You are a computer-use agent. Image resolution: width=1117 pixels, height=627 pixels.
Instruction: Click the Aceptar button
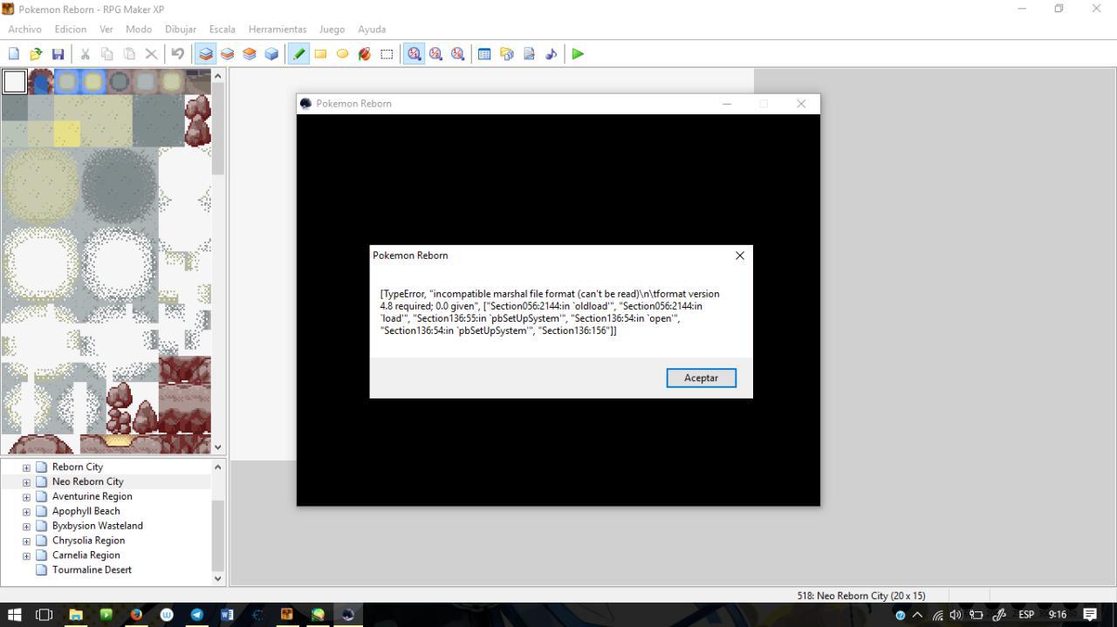(701, 378)
